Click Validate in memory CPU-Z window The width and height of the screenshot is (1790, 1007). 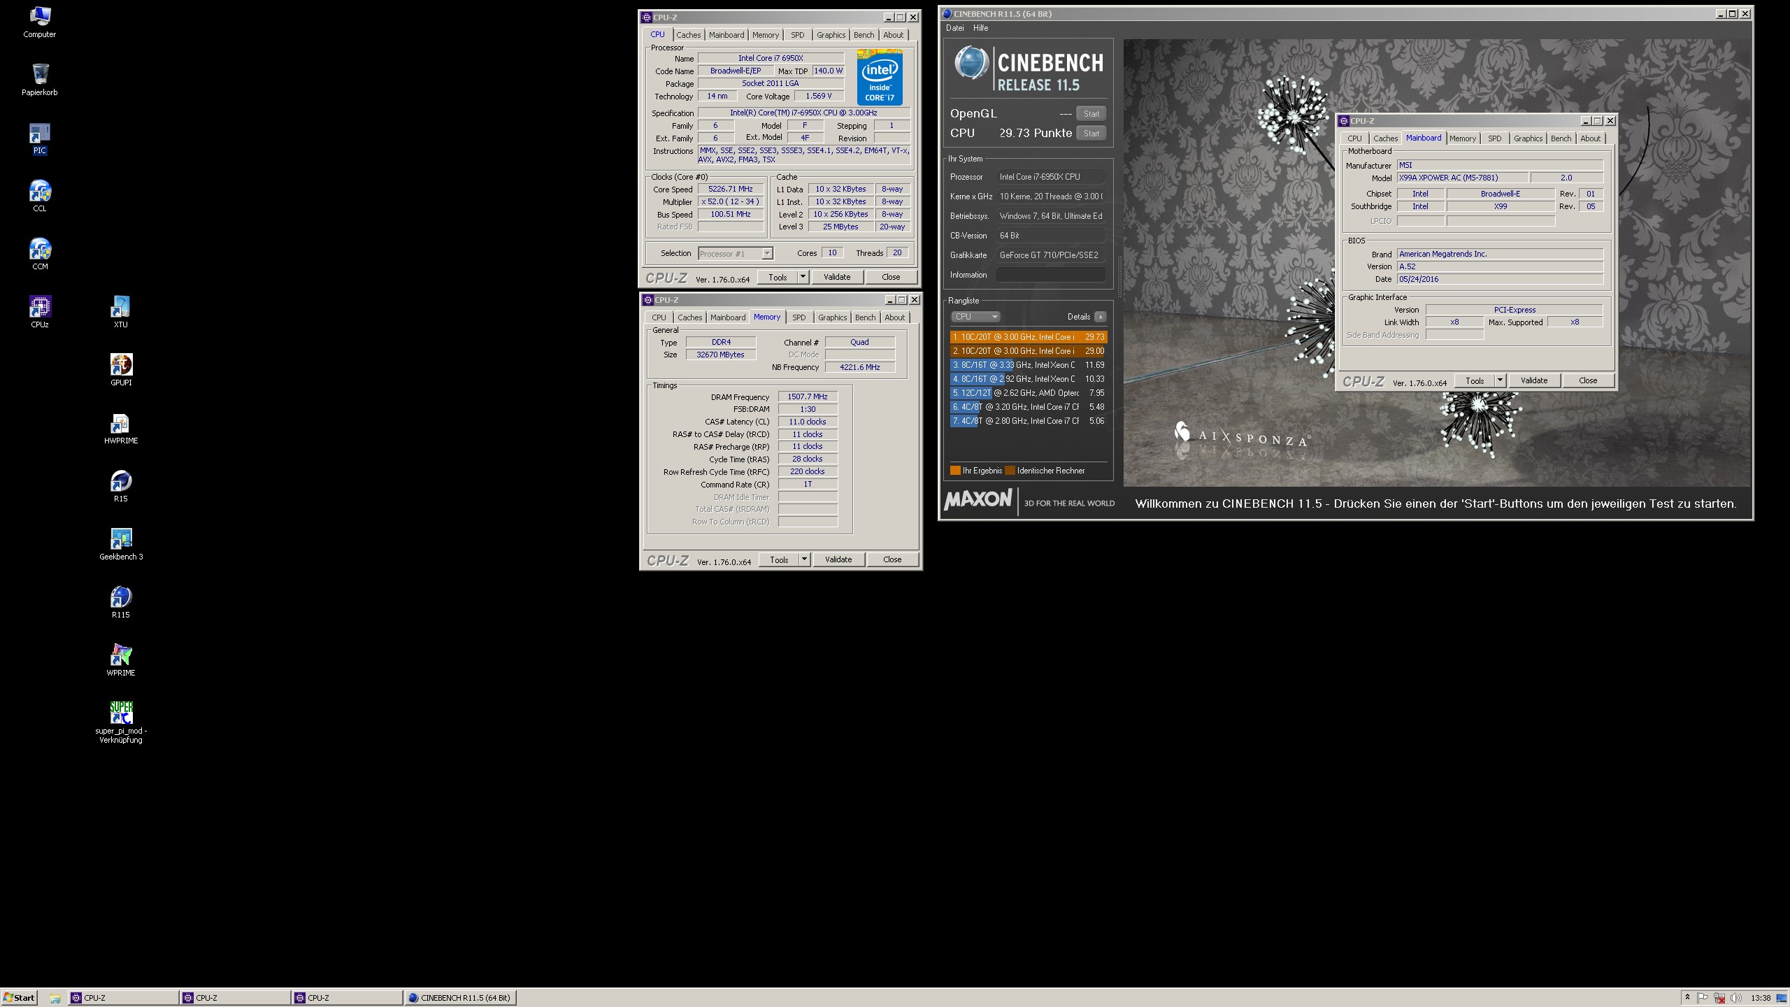tap(838, 559)
